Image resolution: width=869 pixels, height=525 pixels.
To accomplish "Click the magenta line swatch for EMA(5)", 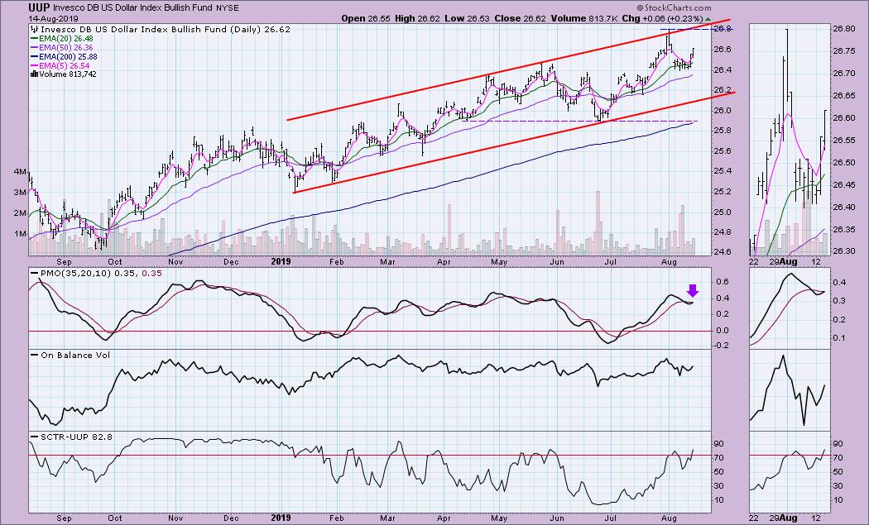I will [x=34, y=65].
